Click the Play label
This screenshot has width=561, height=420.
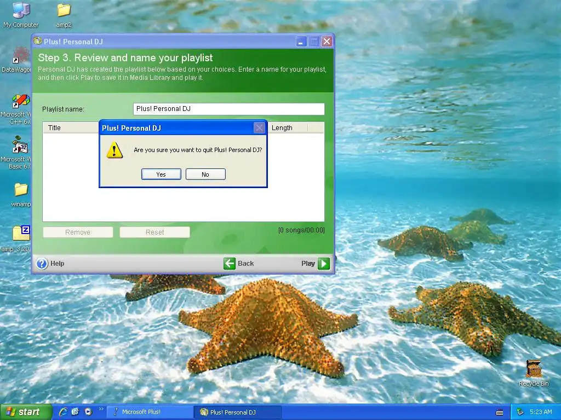point(308,264)
